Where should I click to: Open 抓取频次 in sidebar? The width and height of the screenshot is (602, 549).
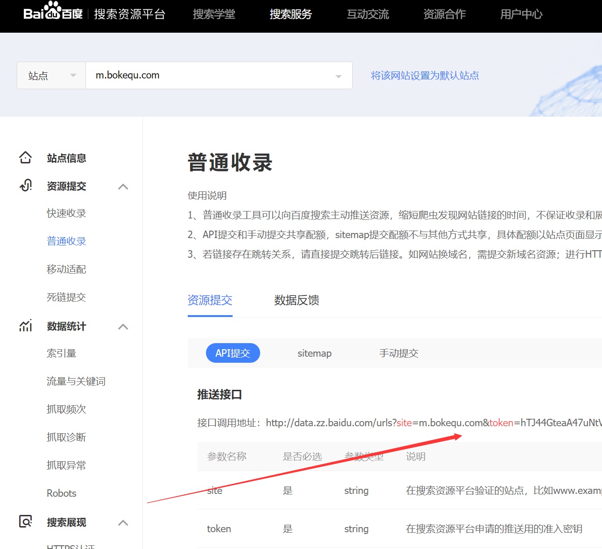(x=66, y=409)
